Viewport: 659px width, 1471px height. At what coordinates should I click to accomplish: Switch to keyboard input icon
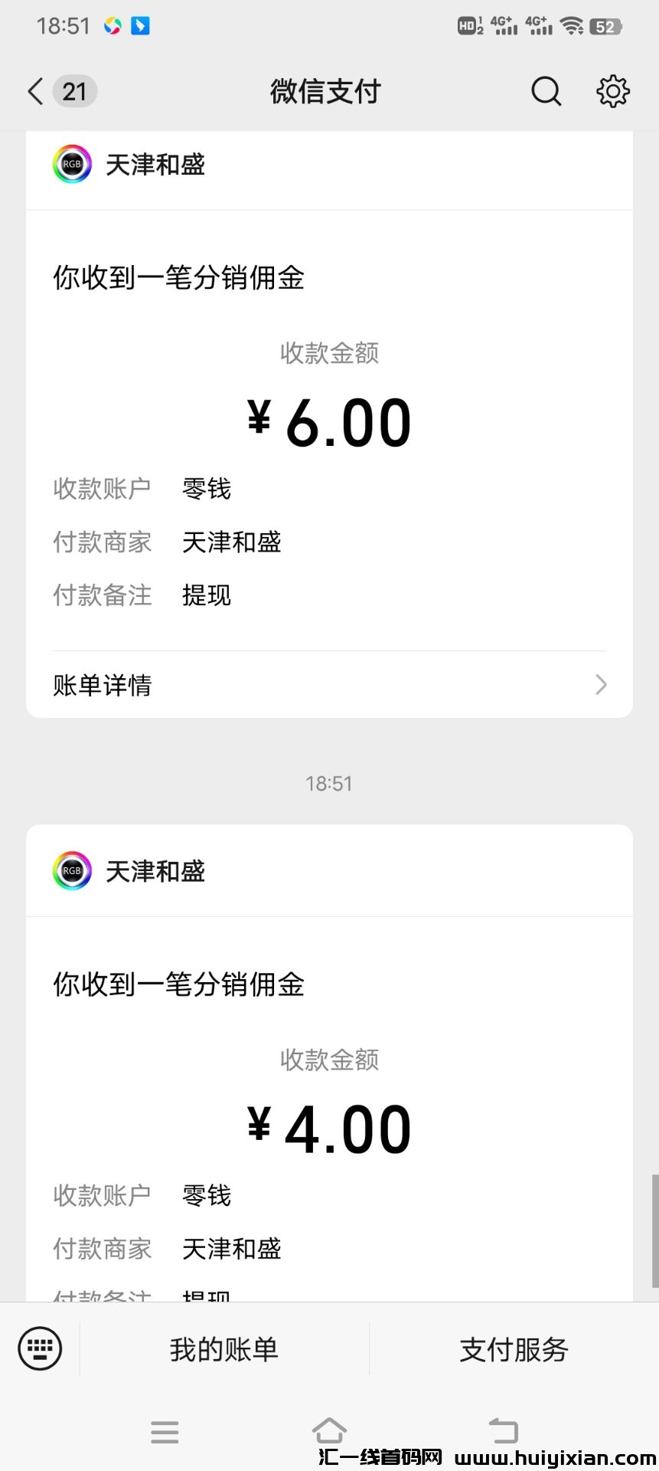coord(40,1348)
